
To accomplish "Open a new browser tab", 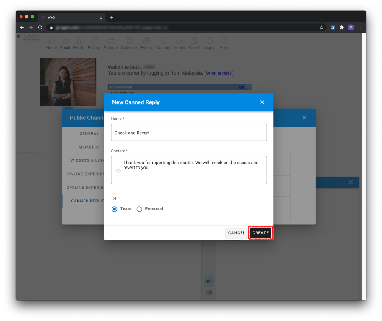I will (112, 17).
